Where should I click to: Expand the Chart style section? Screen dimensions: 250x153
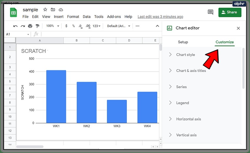pos(186,55)
